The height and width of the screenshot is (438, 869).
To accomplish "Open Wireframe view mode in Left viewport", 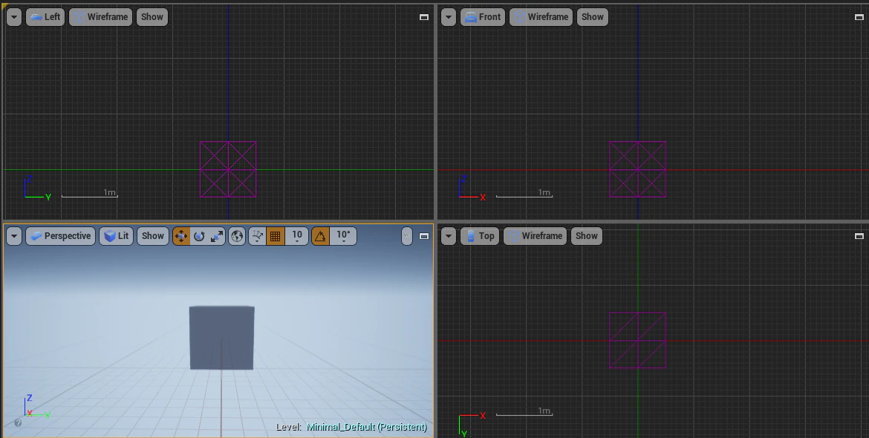I will pos(101,17).
